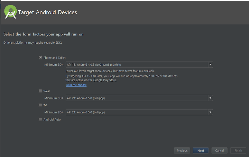The width and height of the screenshot is (249, 157).
Task: Click 'Different platforms may require separate SDKs' text
Action: click(x=33, y=43)
